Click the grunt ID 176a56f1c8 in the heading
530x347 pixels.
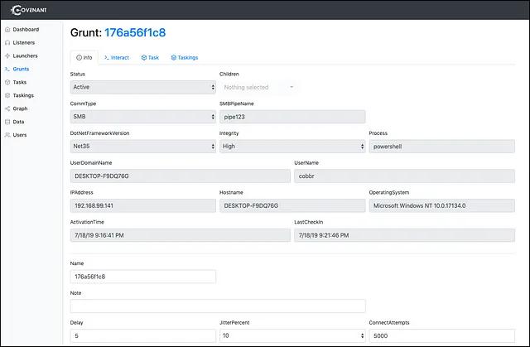[x=135, y=32]
